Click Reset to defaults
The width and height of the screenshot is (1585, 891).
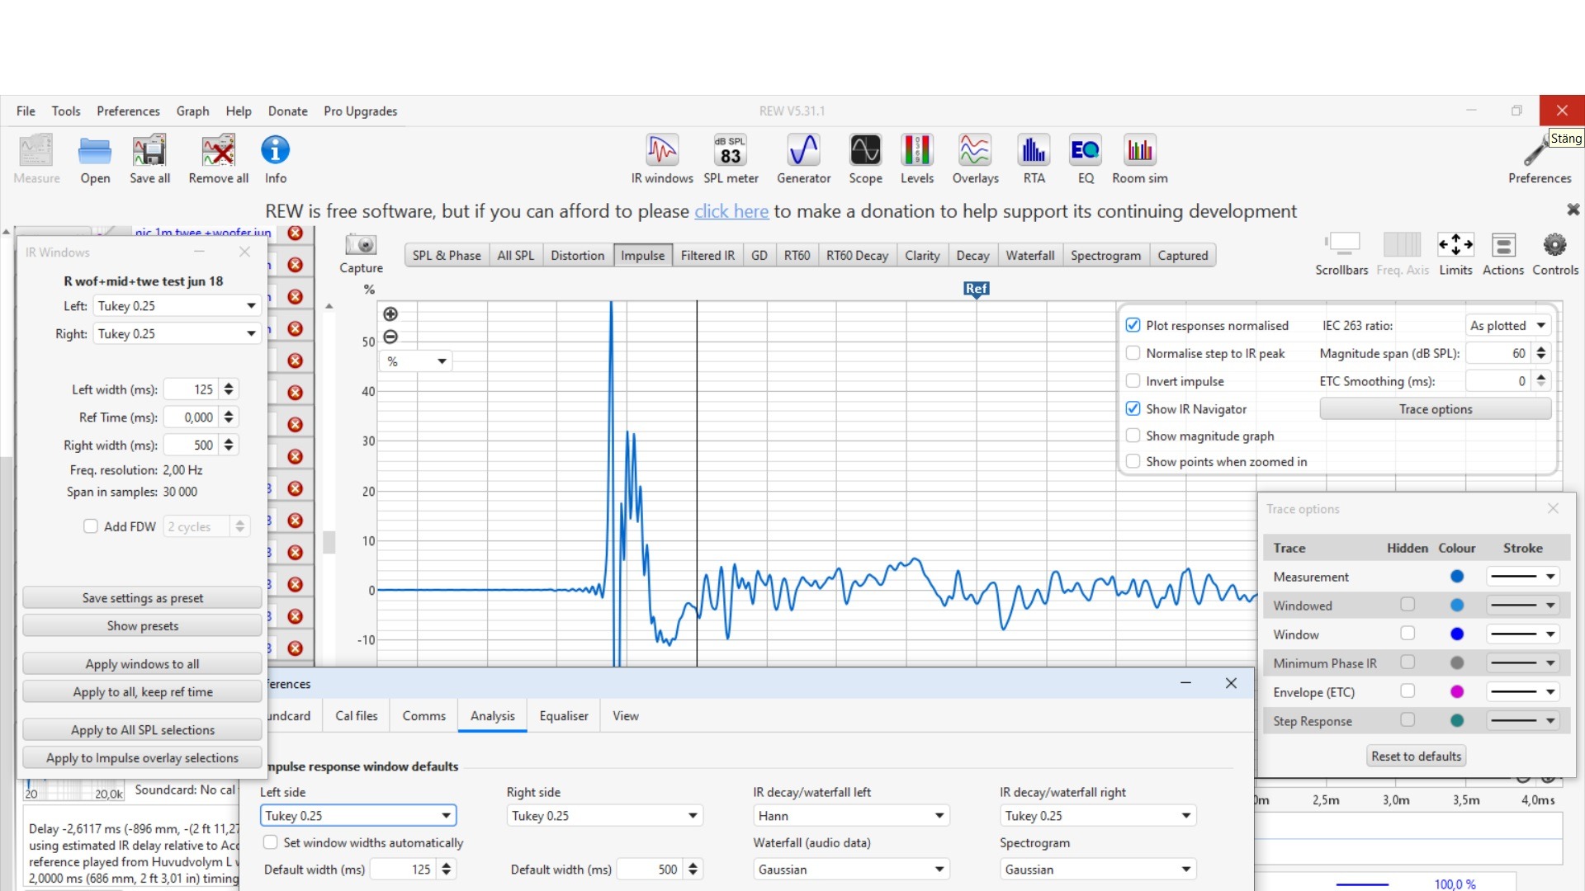pyautogui.click(x=1416, y=756)
